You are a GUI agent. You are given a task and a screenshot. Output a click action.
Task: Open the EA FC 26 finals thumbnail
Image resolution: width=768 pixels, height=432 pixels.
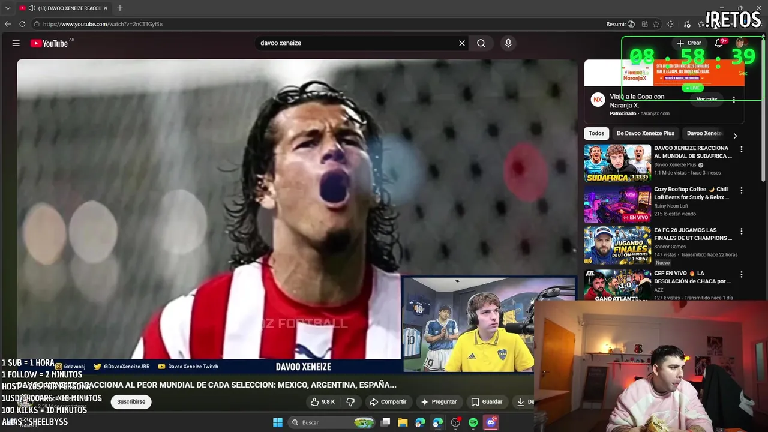click(617, 245)
